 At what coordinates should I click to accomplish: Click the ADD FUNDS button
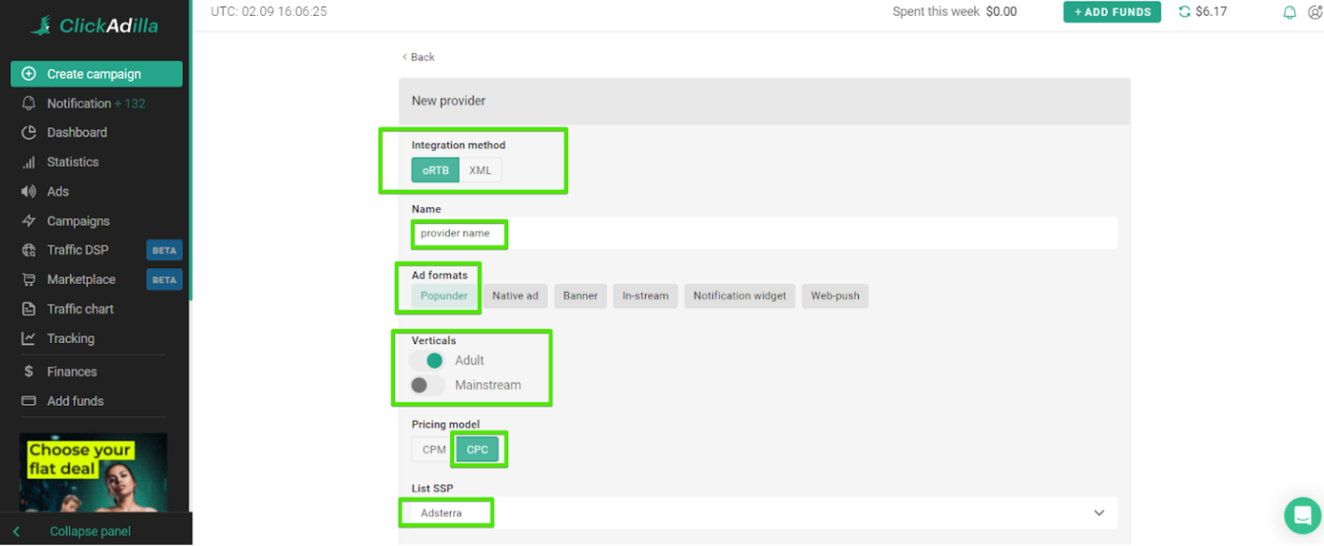[1111, 12]
